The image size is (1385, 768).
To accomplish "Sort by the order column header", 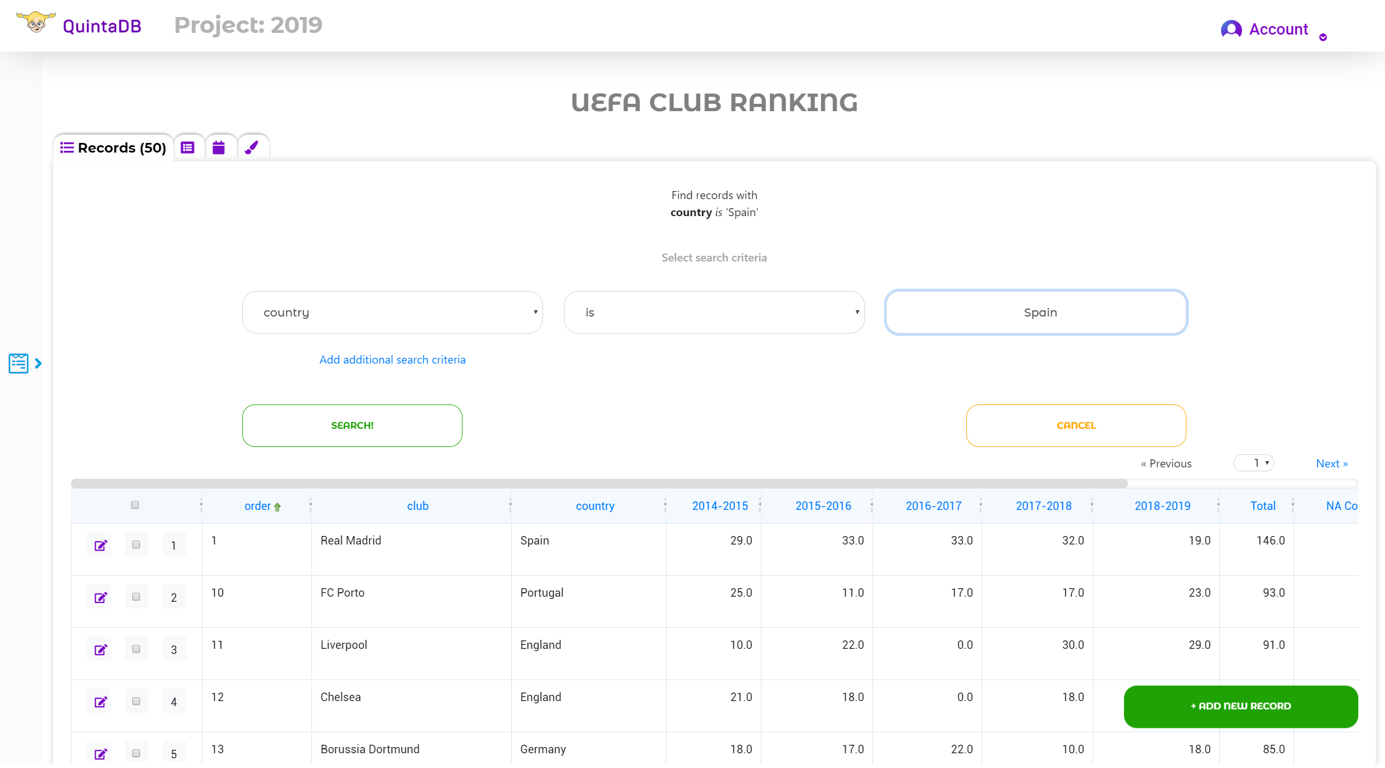I will point(258,506).
